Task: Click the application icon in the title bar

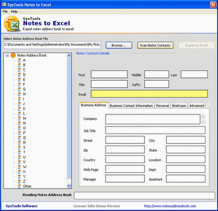Action: (4, 4)
